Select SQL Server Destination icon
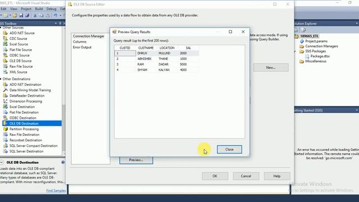 [x=5, y=151]
